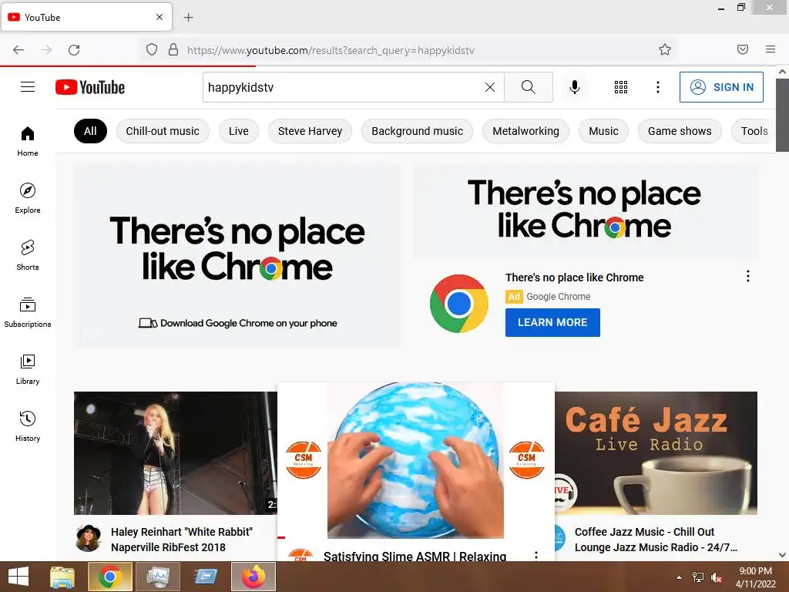
Task: Open the Windows Start menu
Action: point(18,577)
